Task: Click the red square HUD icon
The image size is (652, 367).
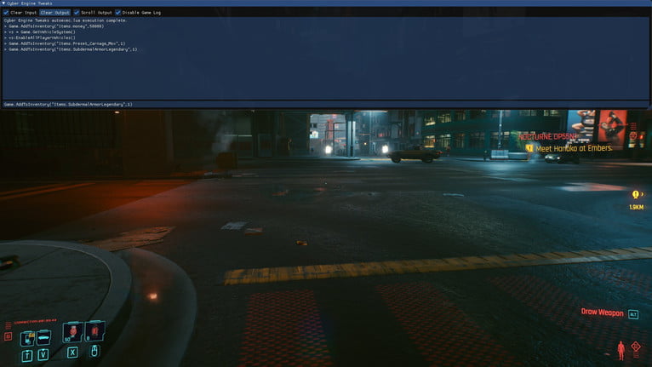Action: pyautogui.click(x=8, y=336)
